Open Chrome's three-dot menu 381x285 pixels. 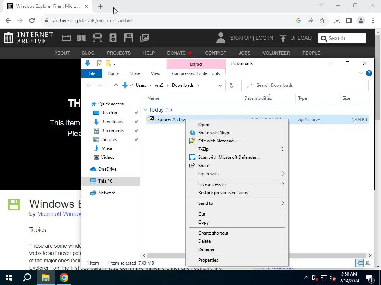(x=373, y=21)
